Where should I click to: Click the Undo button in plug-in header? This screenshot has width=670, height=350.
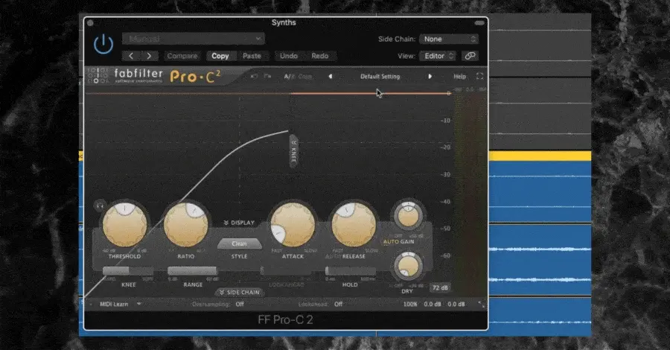[x=288, y=56]
